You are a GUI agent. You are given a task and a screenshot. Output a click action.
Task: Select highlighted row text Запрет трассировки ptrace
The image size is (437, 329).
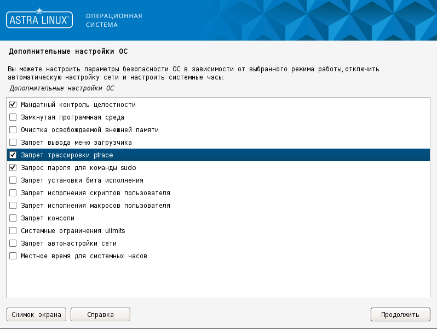pyautogui.click(x=67, y=155)
